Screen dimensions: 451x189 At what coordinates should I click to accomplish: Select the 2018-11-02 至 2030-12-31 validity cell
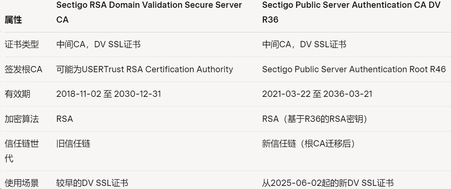coord(109,94)
